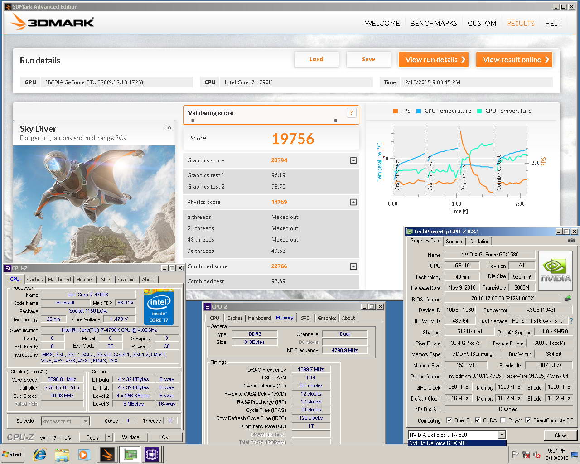Screen dimensions: 580x464
Task: Open the Processor selection dropdown in CPU-Z
Action: tap(86, 421)
